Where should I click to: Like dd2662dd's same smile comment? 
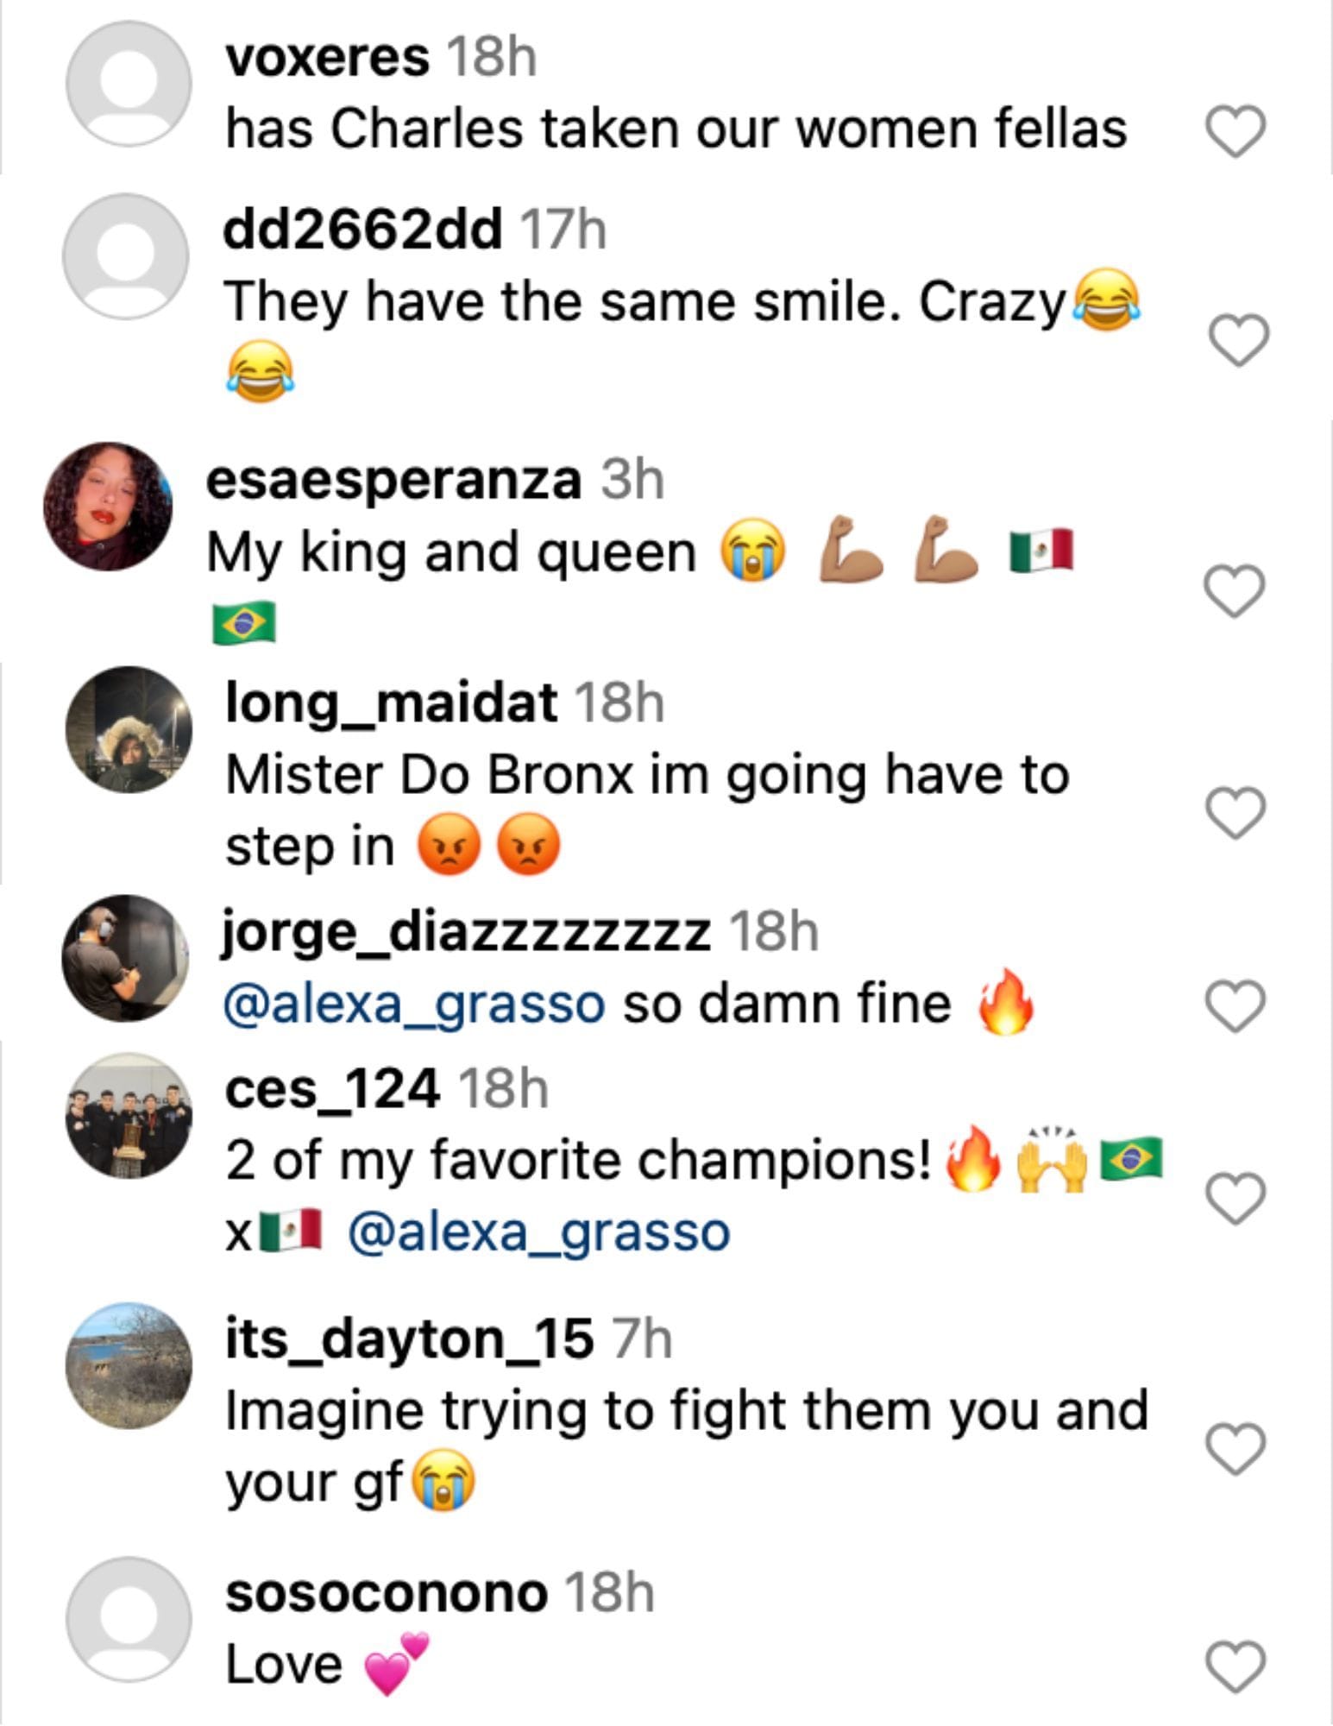point(1238,340)
